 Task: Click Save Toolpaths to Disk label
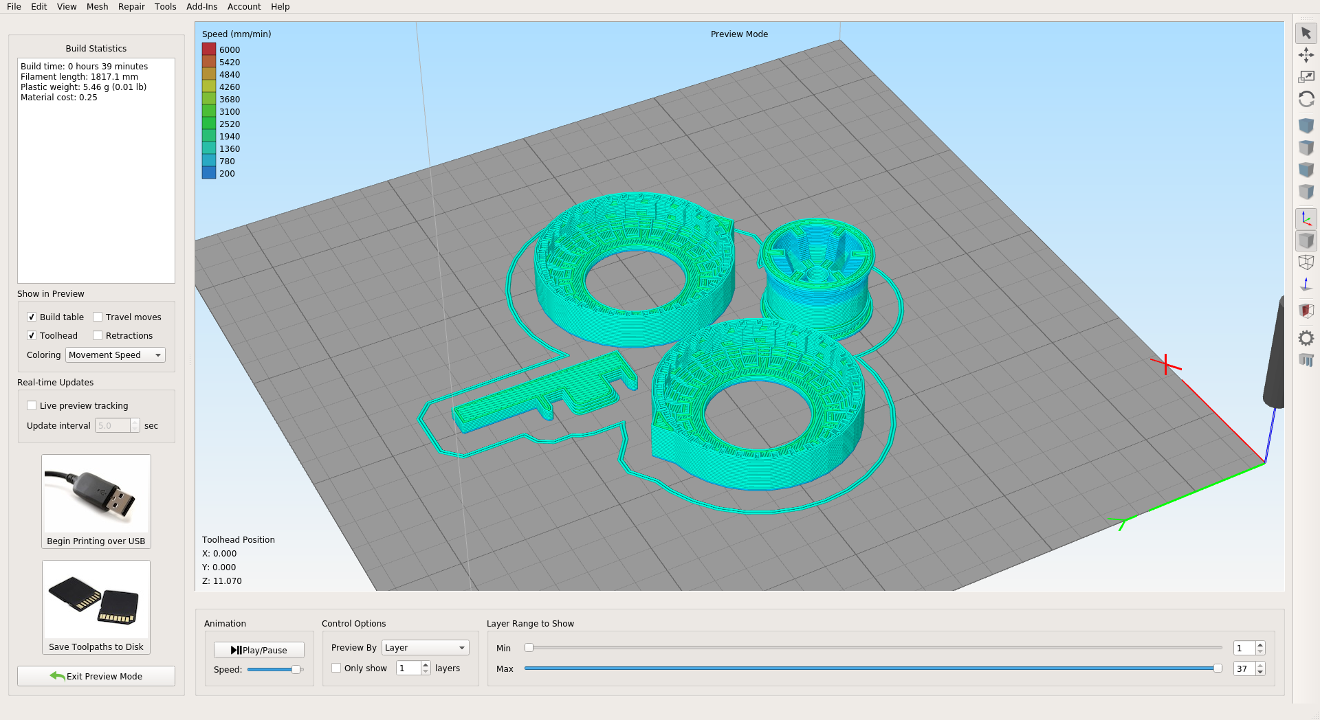point(96,647)
